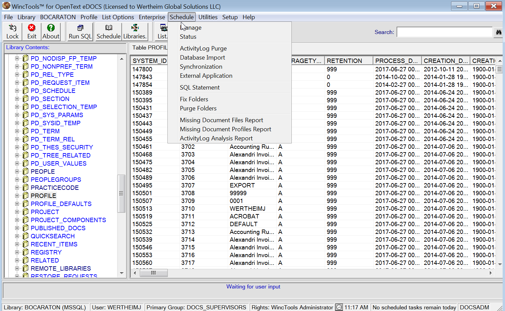Click the clock icon in status bar

click(339, 307)
